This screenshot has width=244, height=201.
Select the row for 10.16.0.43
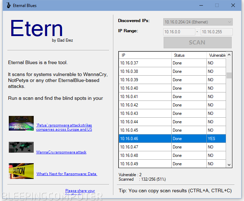pos(172,113)
